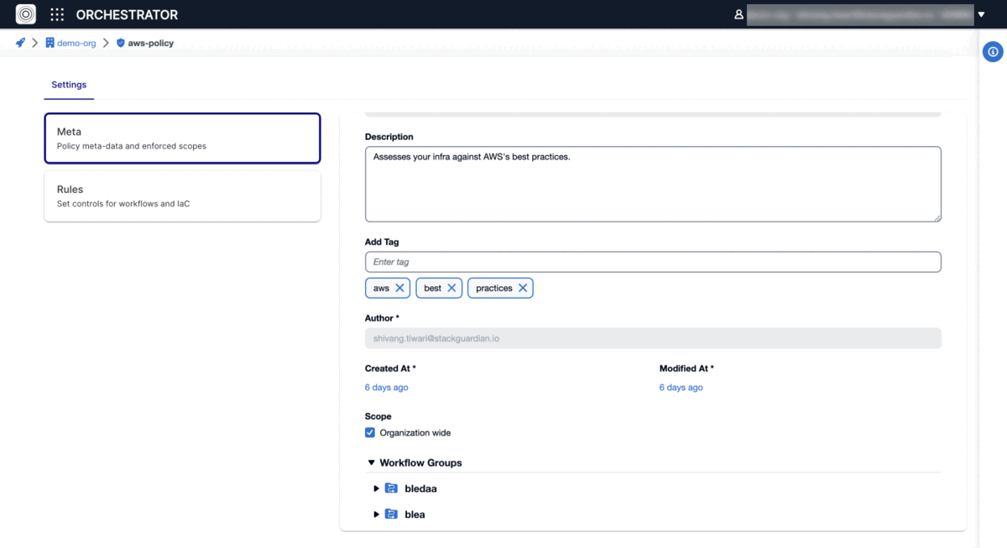Image resolution: width=1007 pixels, height=548 pixels.
Task: Click the bledaa workflow group folder icon
Action: pyautogui.click(x=391, y=488)
